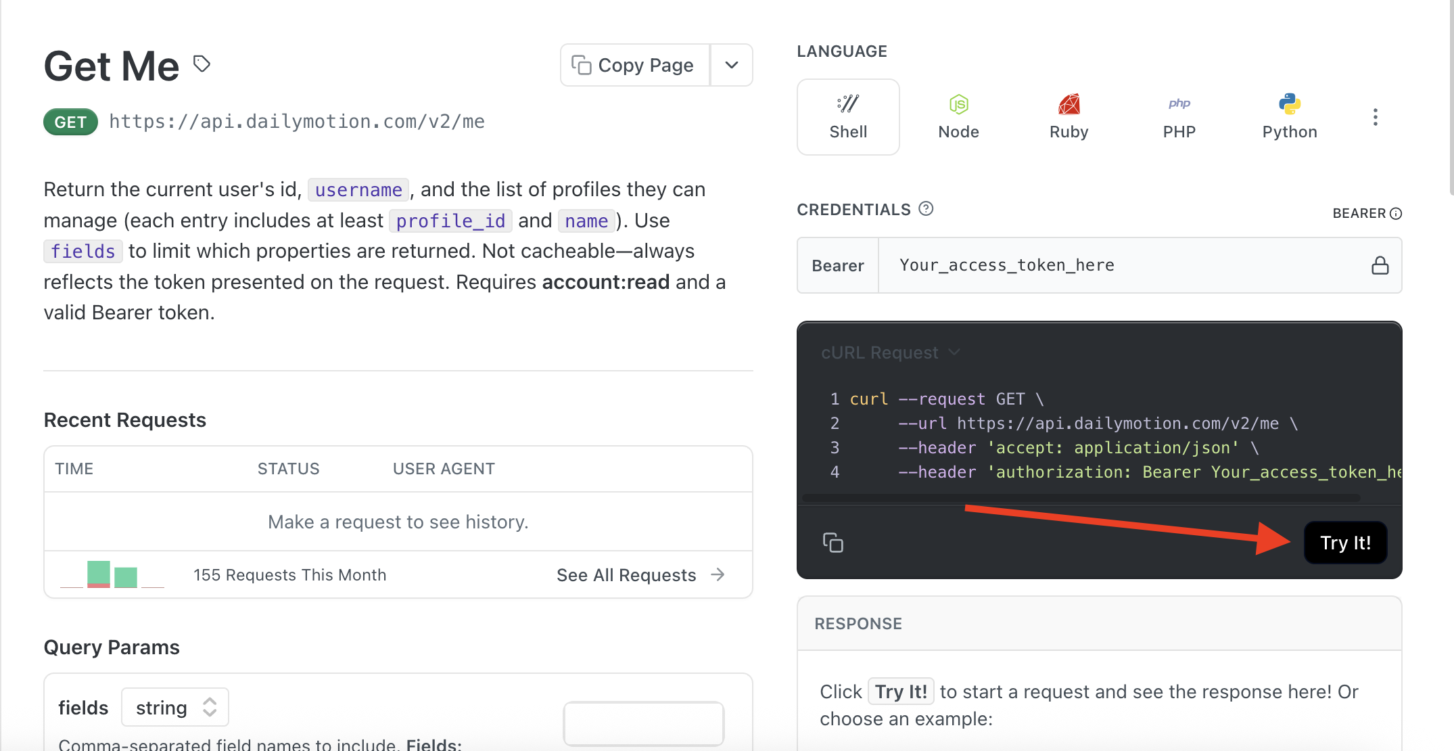Viewport: 1454px width, 751px height.
Task: Click the Bearer info icon
Action: (1396, 214)
